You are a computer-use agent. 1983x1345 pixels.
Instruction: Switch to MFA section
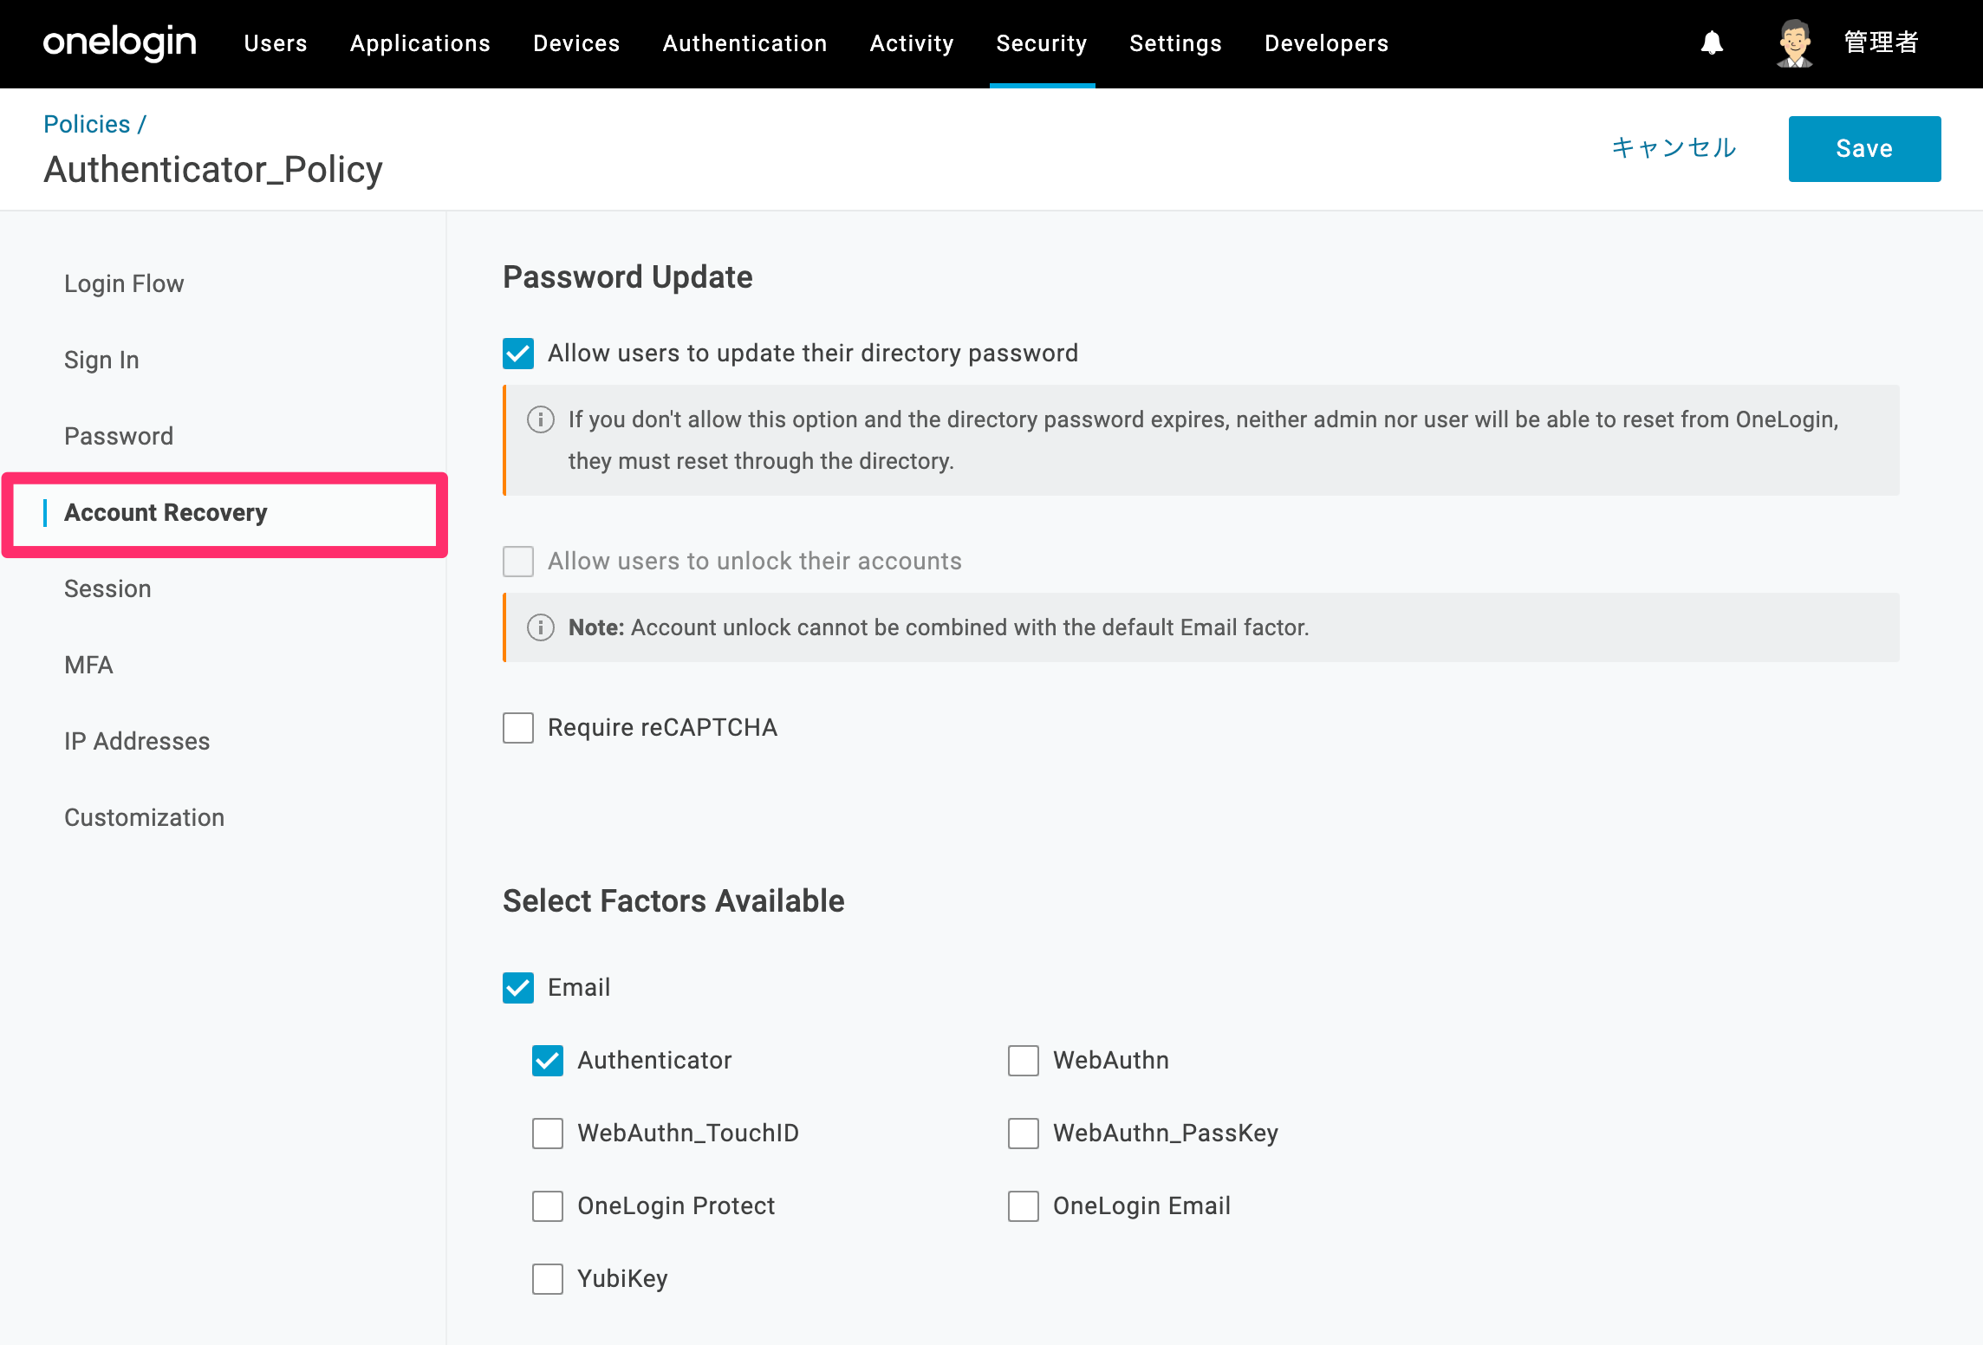pos(88,666)
